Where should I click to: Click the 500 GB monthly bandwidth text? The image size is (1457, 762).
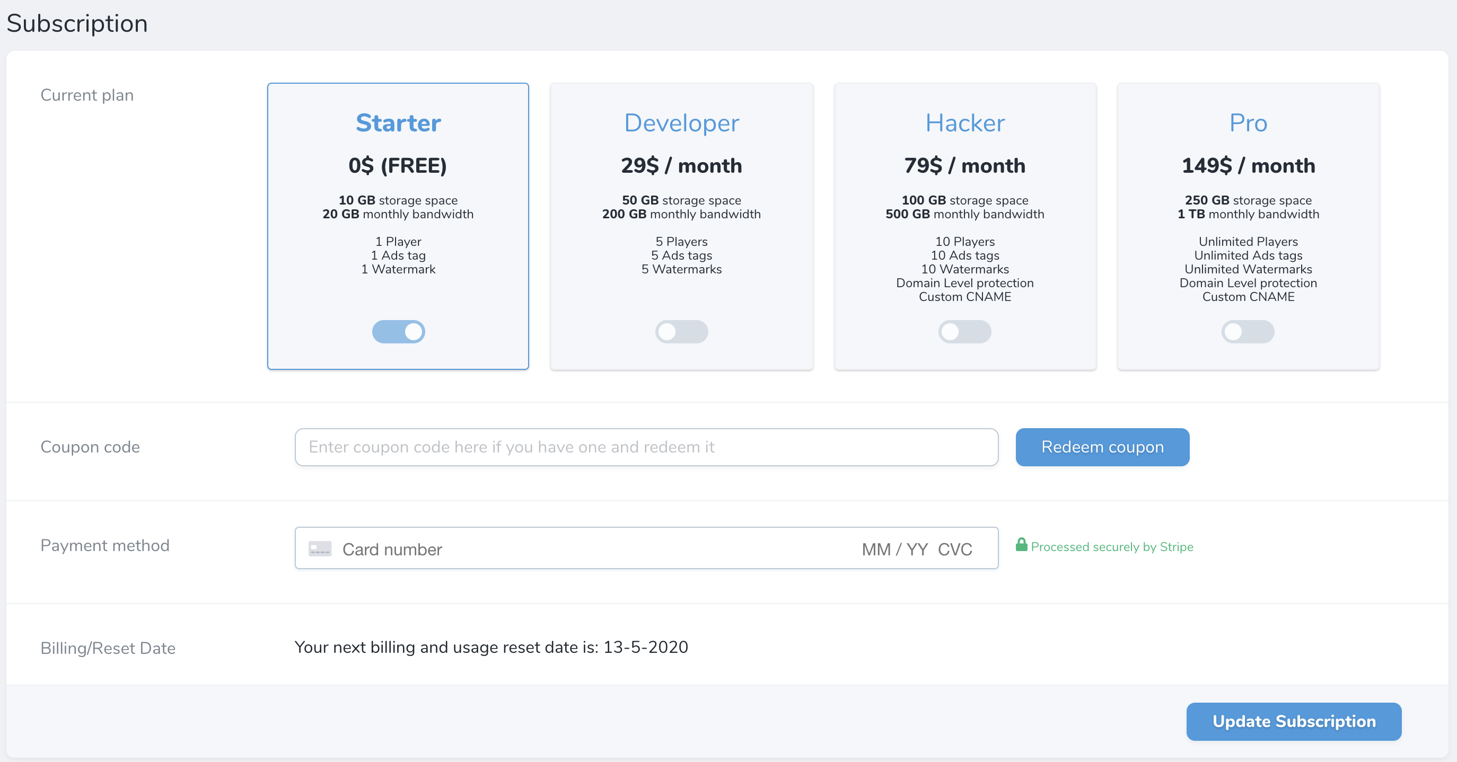(965, 214)
